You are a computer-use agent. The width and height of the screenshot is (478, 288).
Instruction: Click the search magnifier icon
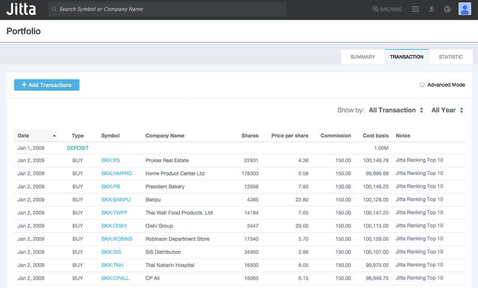pos(54,9)
